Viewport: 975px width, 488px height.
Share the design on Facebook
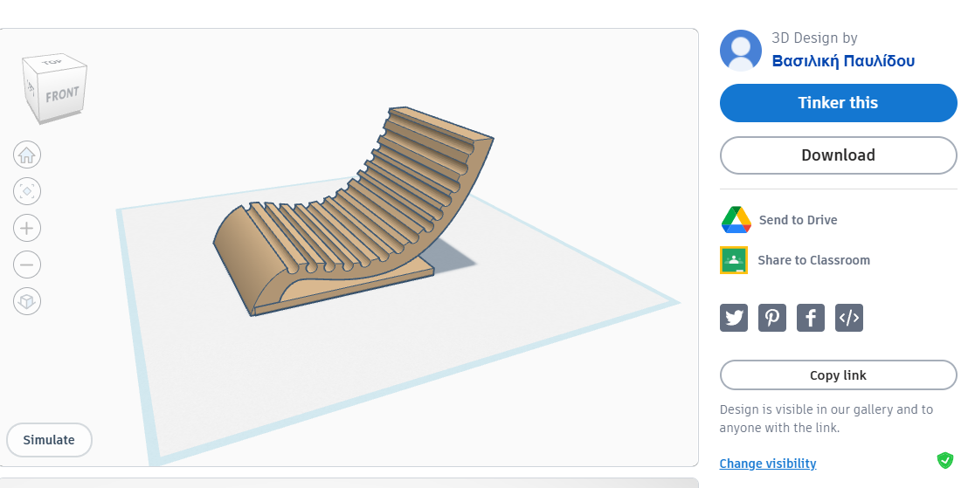[811, 318]
